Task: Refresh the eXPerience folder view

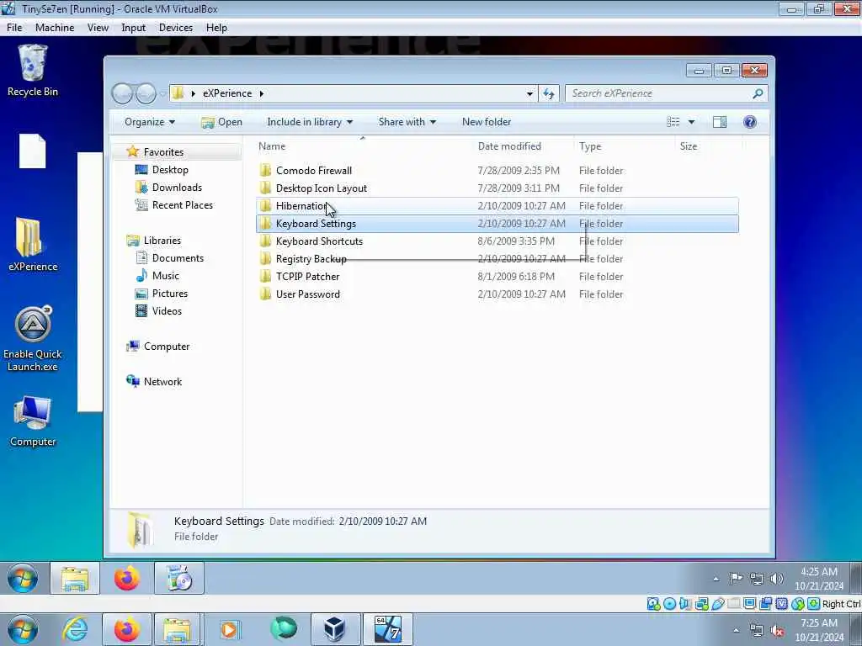Action: (549, 93)
